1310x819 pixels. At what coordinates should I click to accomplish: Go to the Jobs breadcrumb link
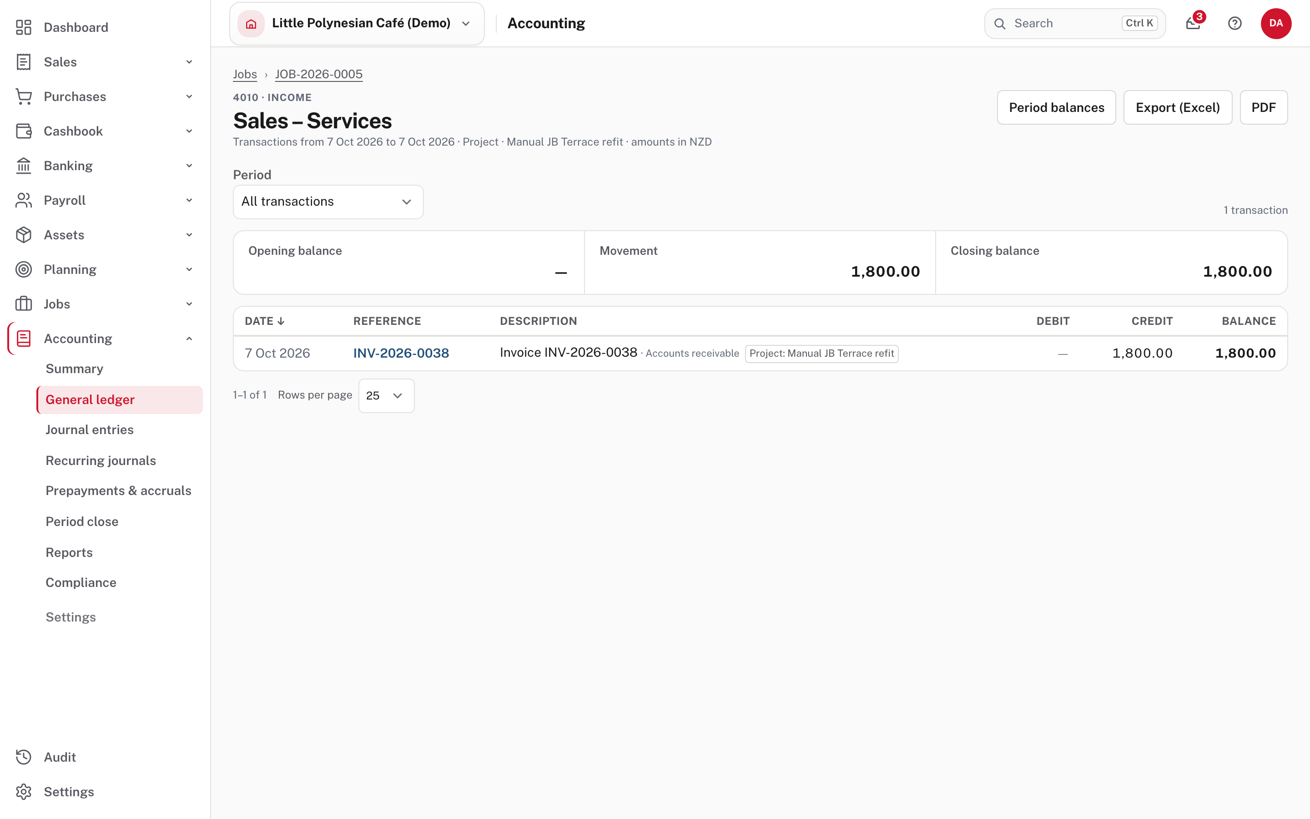point(245,74)
